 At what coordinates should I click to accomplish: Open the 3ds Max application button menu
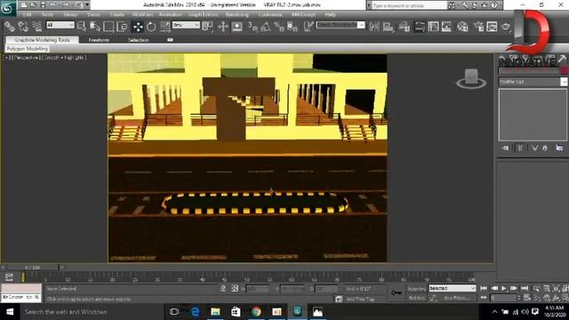pyautogui.click(x=7, y=8)
